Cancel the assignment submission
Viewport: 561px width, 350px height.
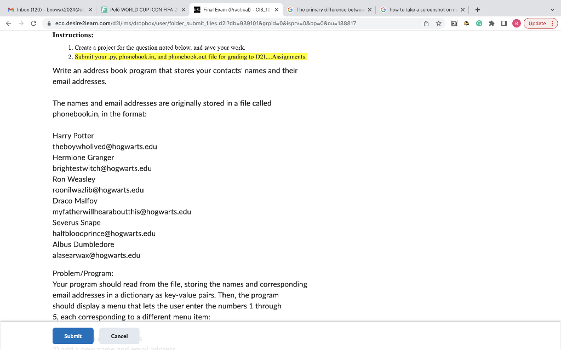[x=118, y=336]
